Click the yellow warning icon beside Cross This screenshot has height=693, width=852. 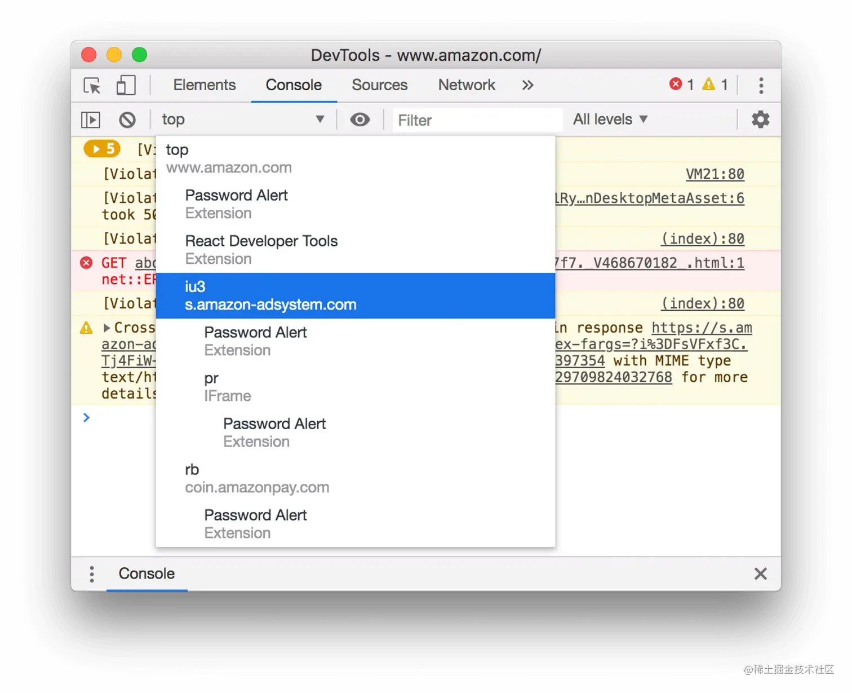point(86,328)
